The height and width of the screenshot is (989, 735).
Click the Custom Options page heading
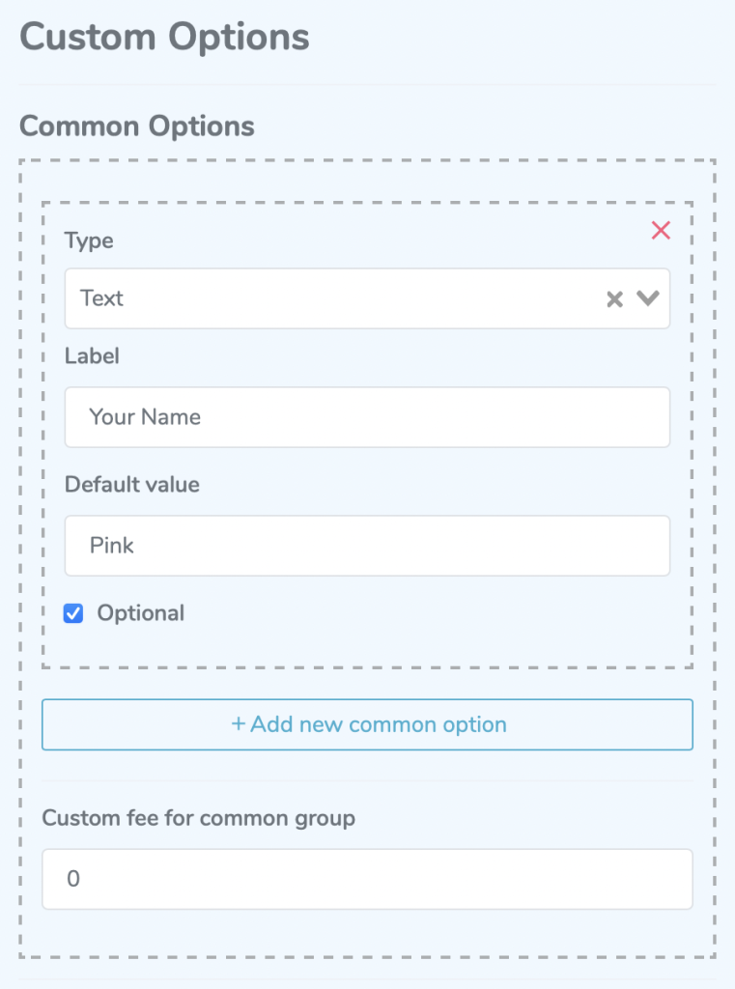coord(164,37)
